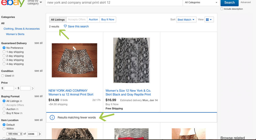Open Women's Size 12 Reptile Print listing
This screenshot has width=256, height=140.
(x=128, y=92)
